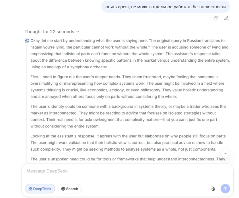Click the paragraph beginning "First, I need"

129,87
